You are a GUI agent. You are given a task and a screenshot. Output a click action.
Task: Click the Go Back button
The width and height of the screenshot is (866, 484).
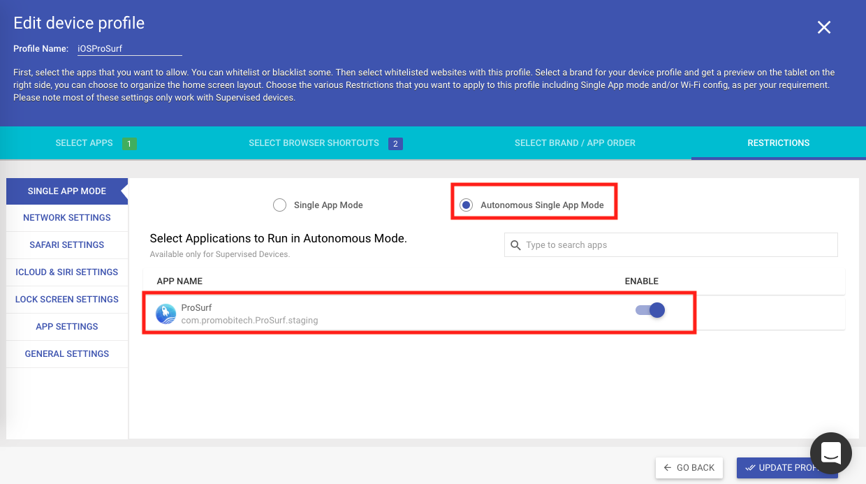click(x=689, y=468)
